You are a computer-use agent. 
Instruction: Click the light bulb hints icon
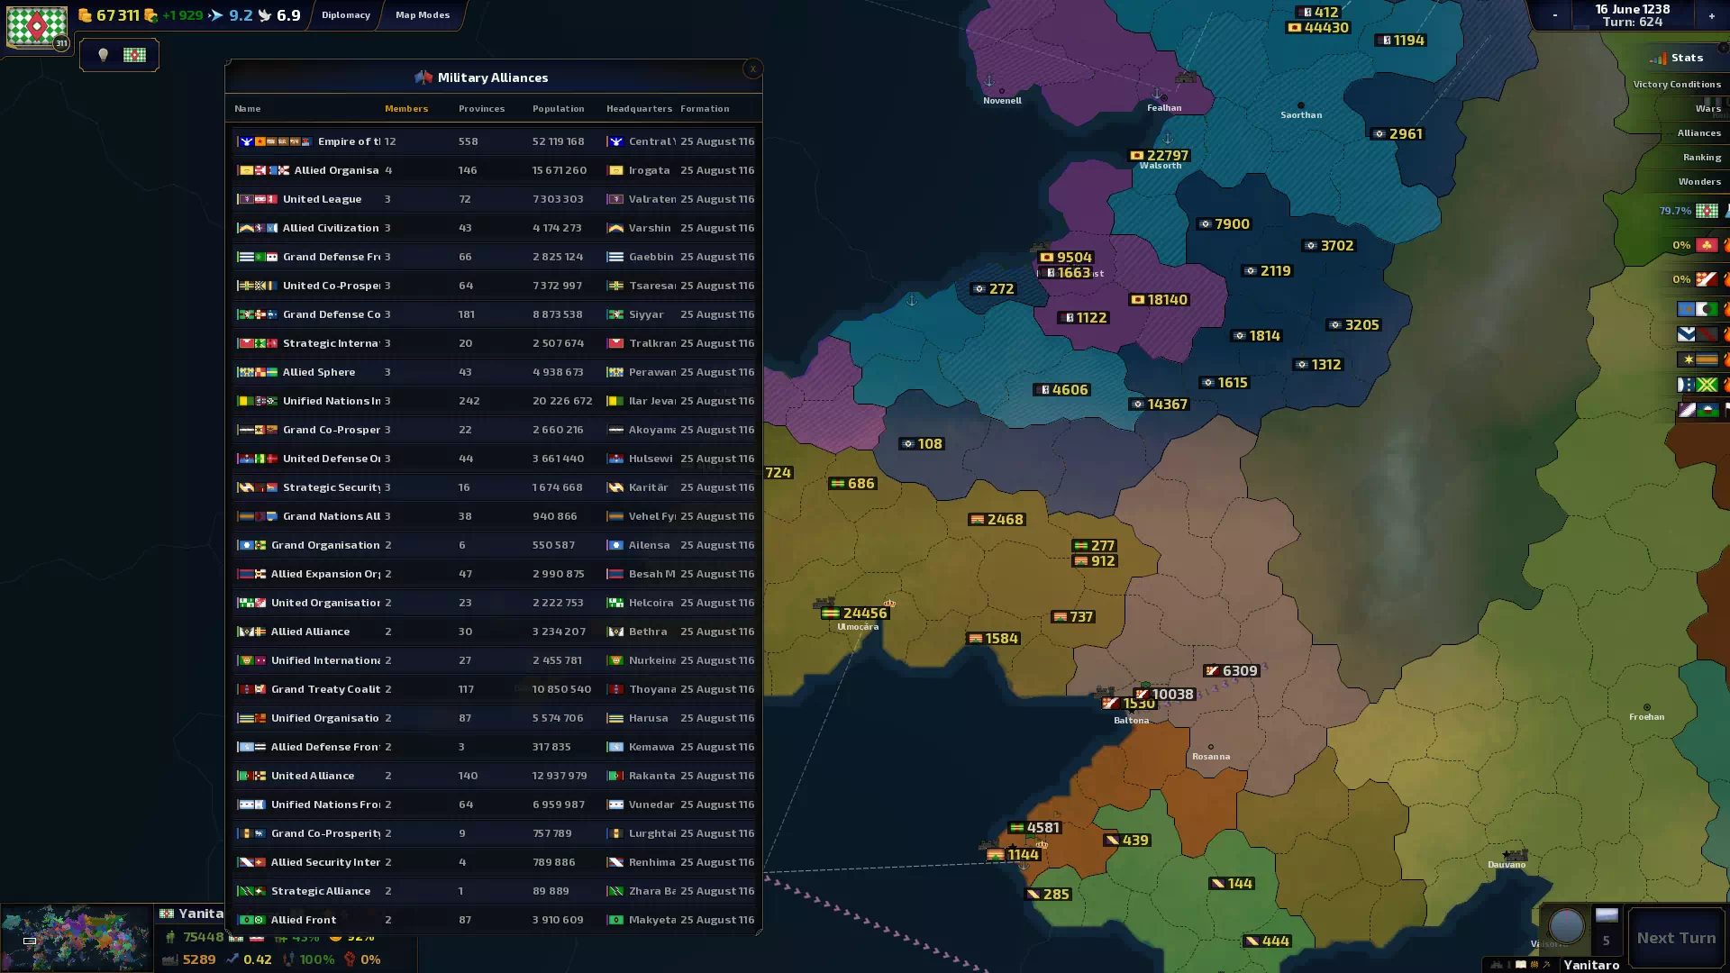(x=103, y=55)
